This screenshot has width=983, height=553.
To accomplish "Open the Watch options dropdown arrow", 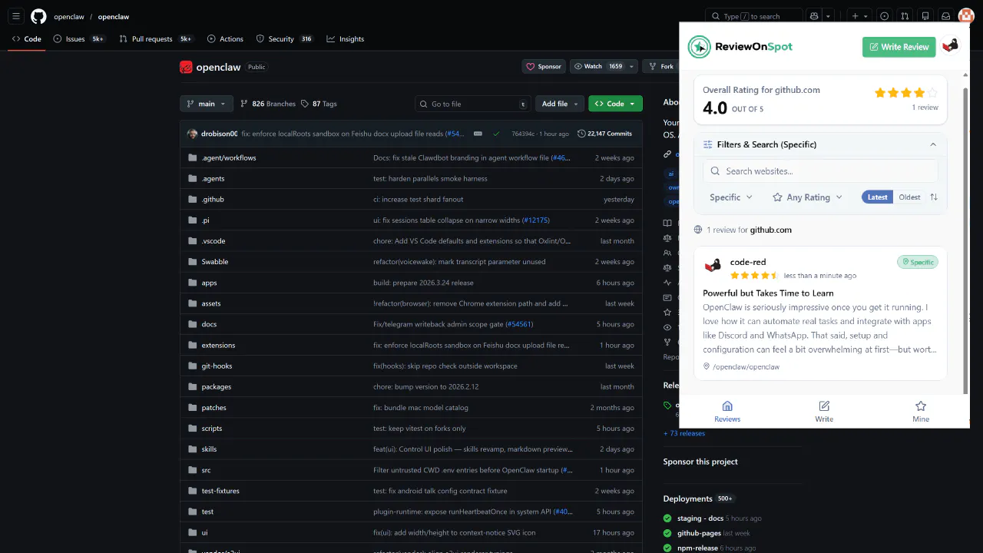I will tap(632, 67).
